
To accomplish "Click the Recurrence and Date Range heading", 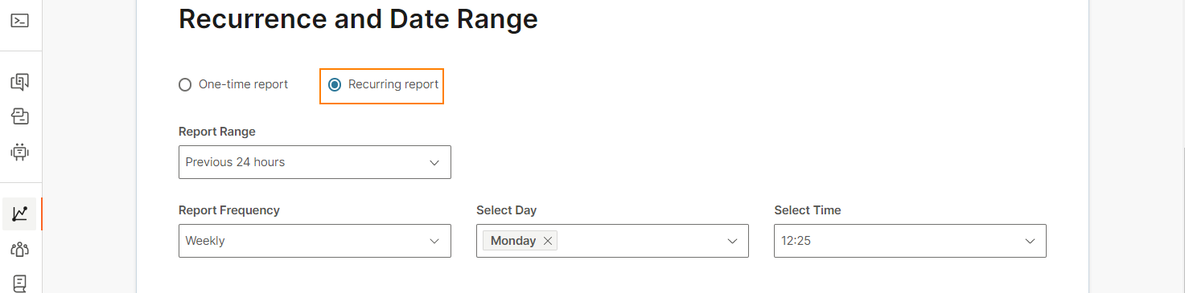I will [x=358, y=19].
